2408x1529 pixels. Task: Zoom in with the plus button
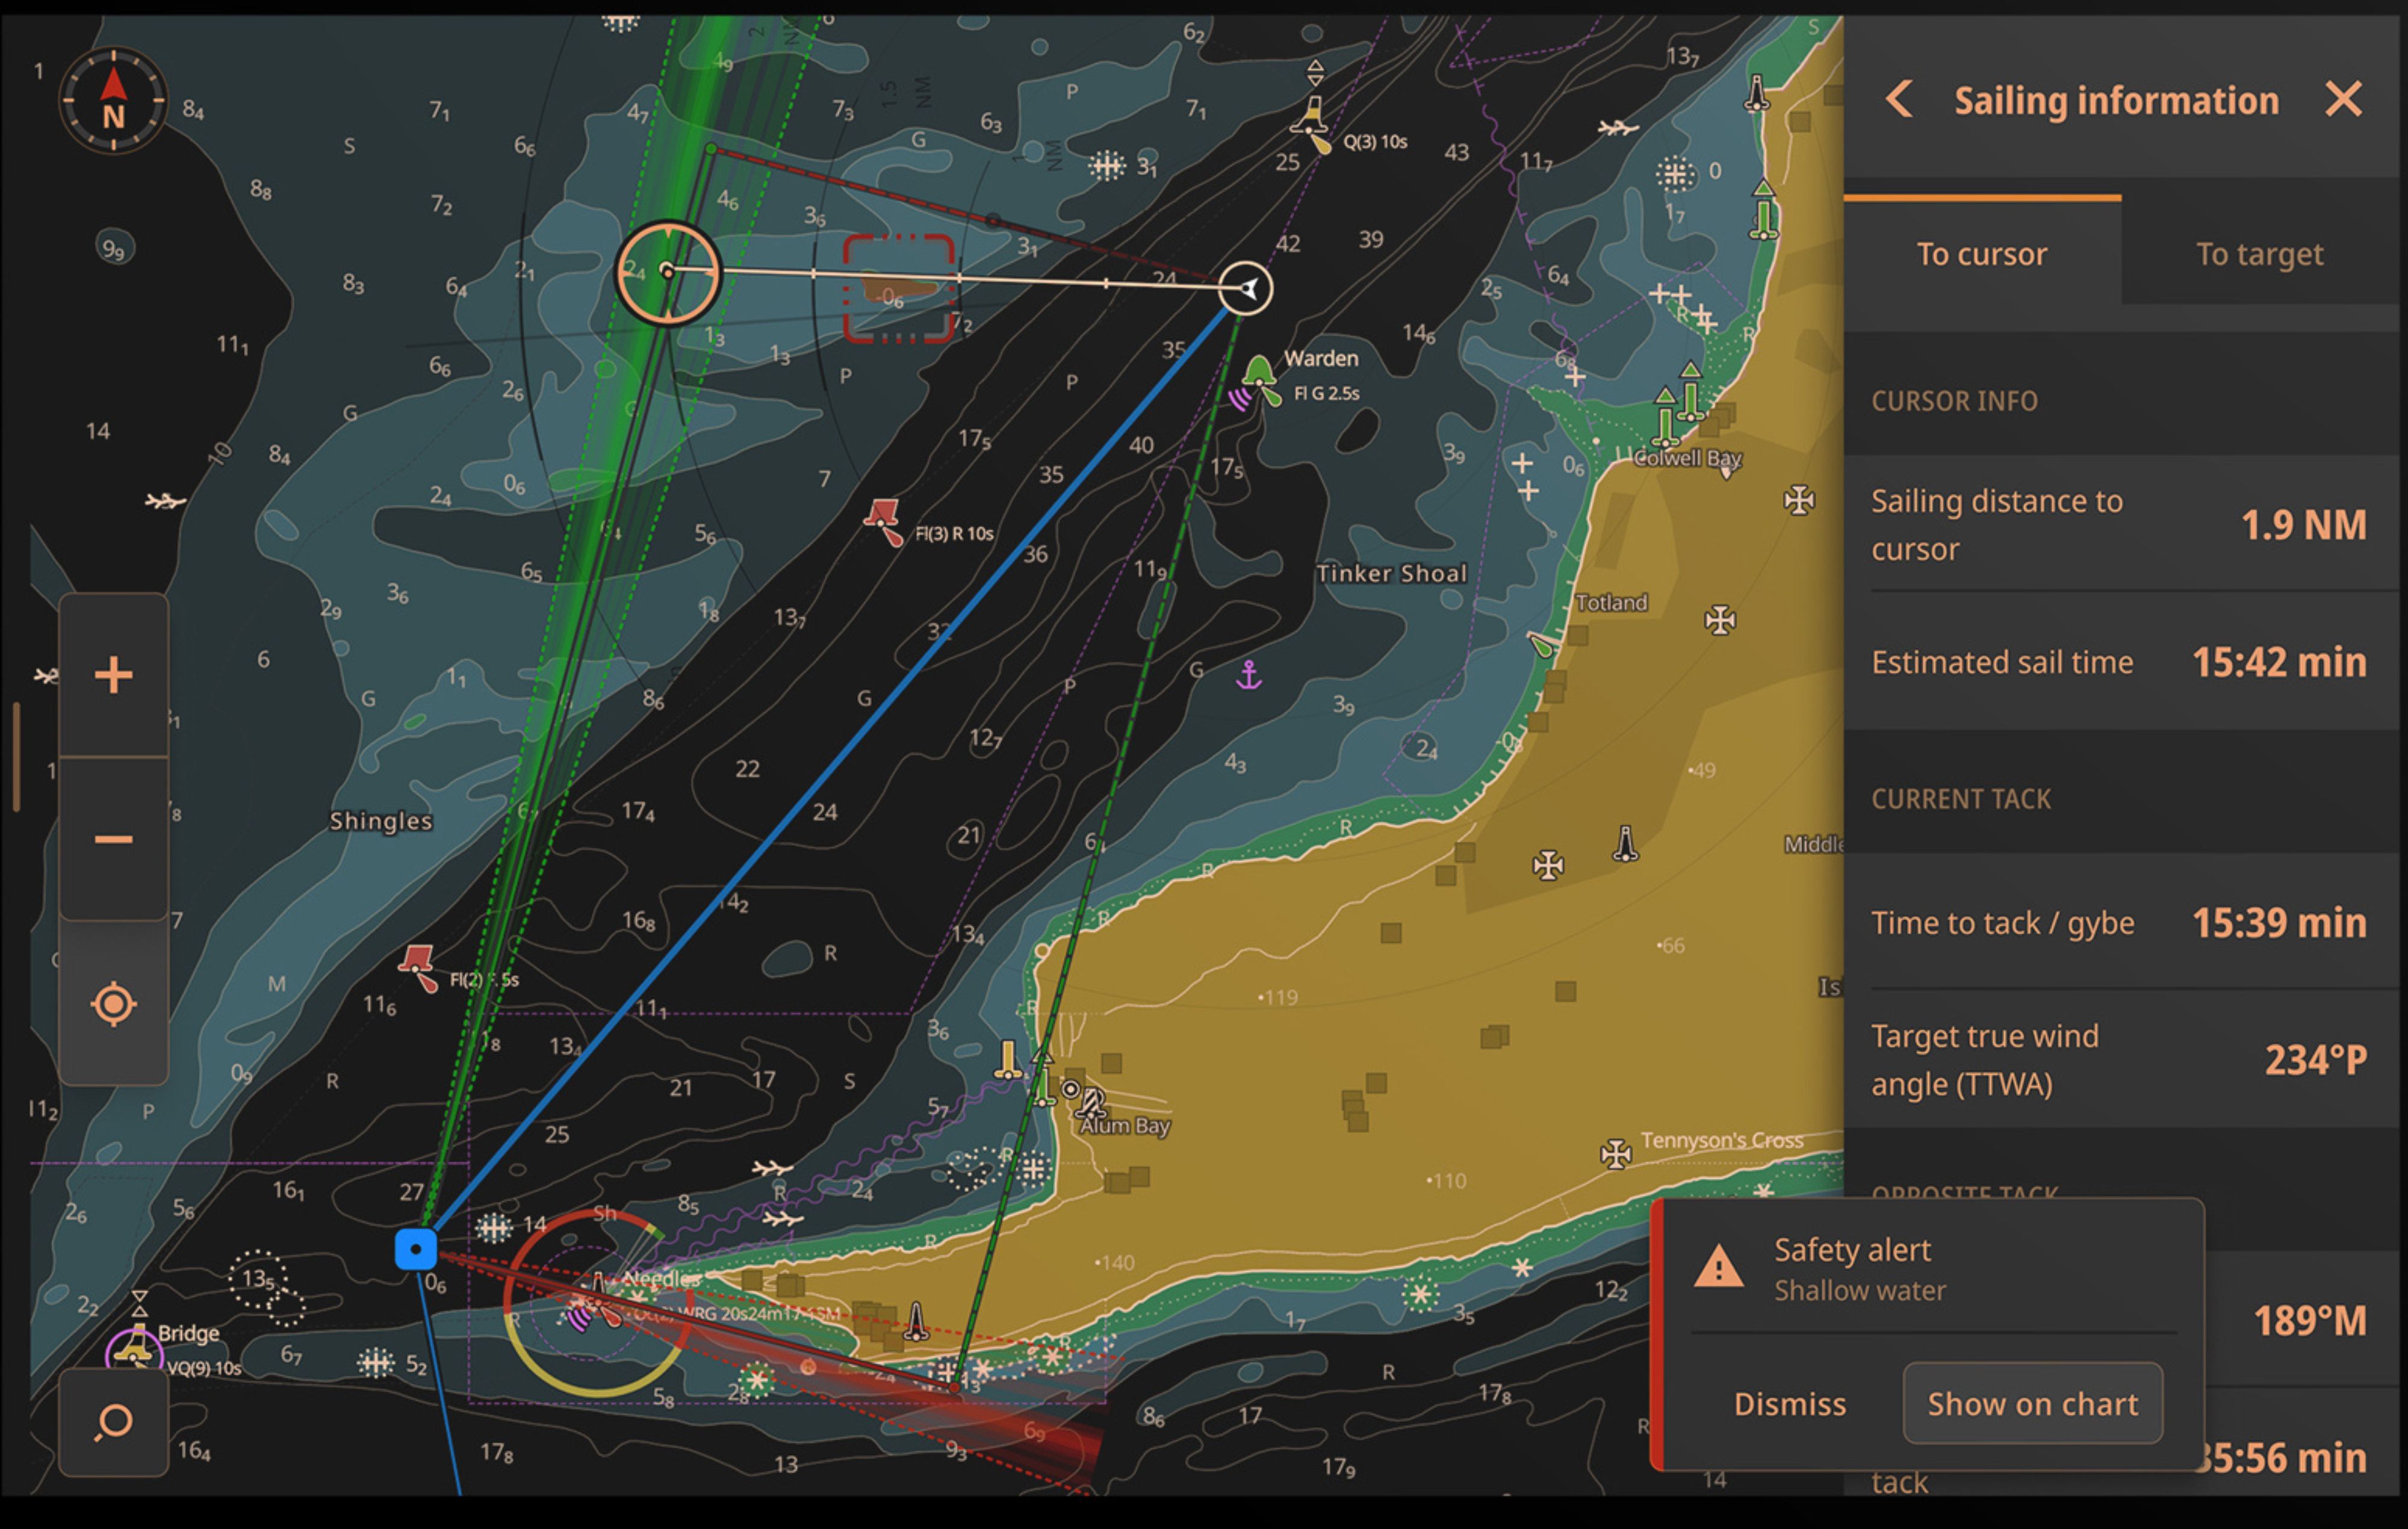pyautogui.click(x=113, y=675)
